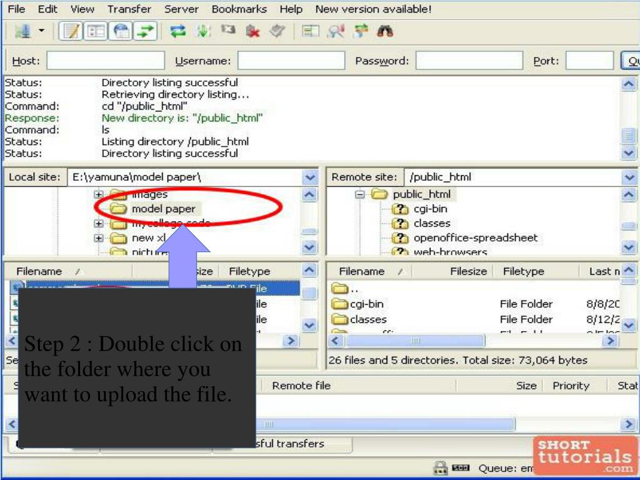Click the process queue icon
640x480 pixels.
click(203, 31)
